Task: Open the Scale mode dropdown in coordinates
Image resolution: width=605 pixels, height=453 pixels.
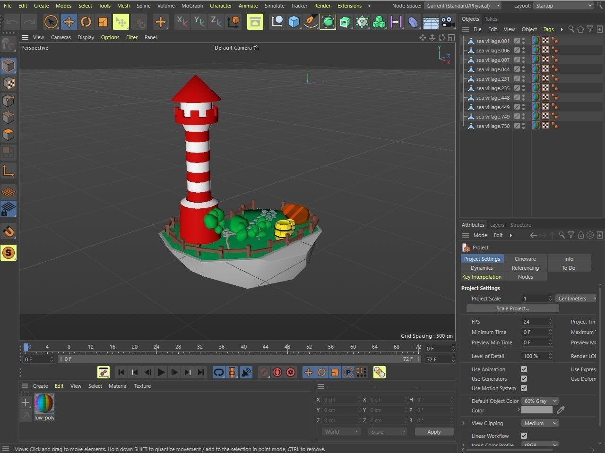Action: pyautogui.click(x=388, y=432)
